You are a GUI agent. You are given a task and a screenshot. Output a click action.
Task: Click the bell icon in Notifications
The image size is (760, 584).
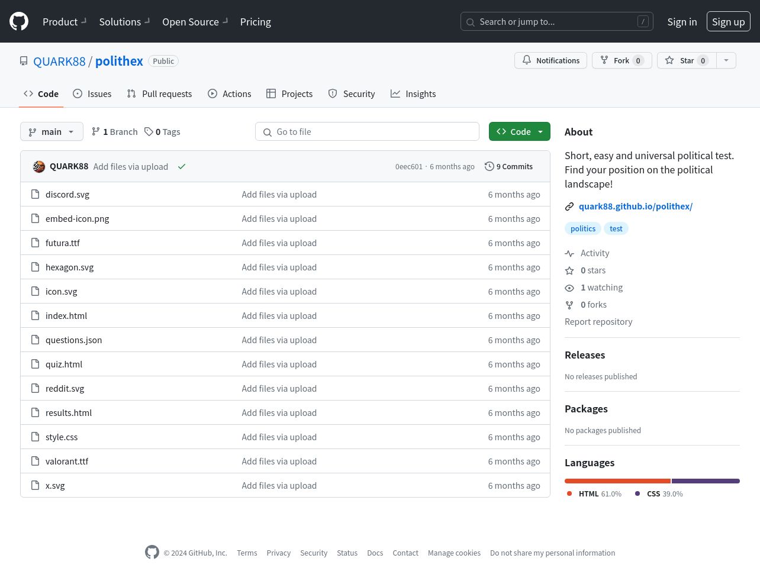[x=527, y=60]
